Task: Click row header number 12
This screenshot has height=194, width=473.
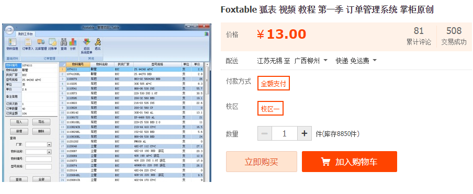Action: [x=62, y=122]
